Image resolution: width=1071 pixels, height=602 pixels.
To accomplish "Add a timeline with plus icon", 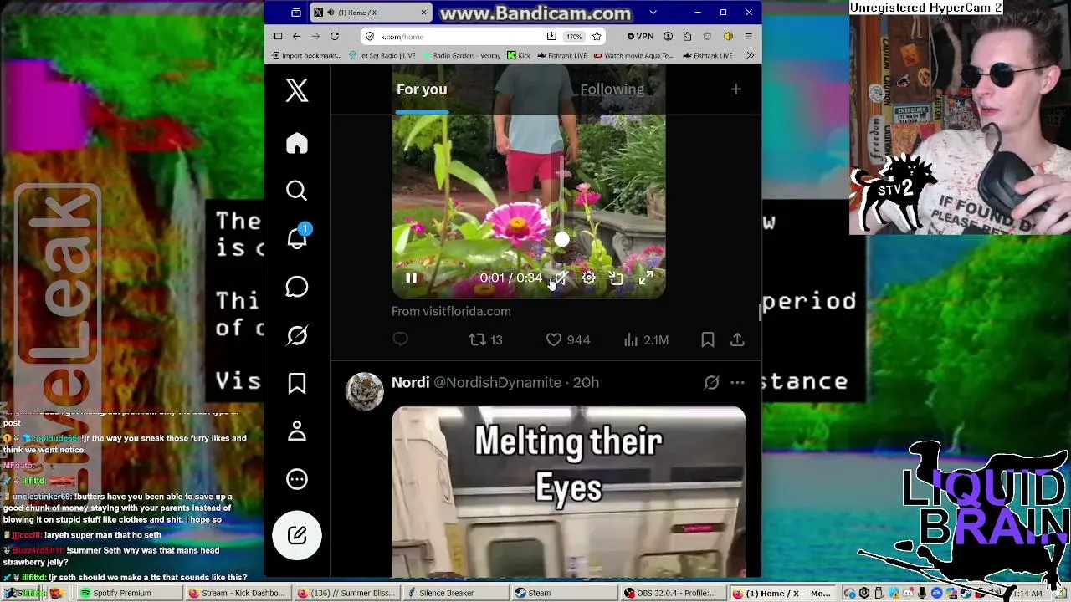I will 736,89.
